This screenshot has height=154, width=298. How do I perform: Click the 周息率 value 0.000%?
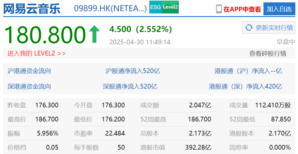click(x=280, y=148)
